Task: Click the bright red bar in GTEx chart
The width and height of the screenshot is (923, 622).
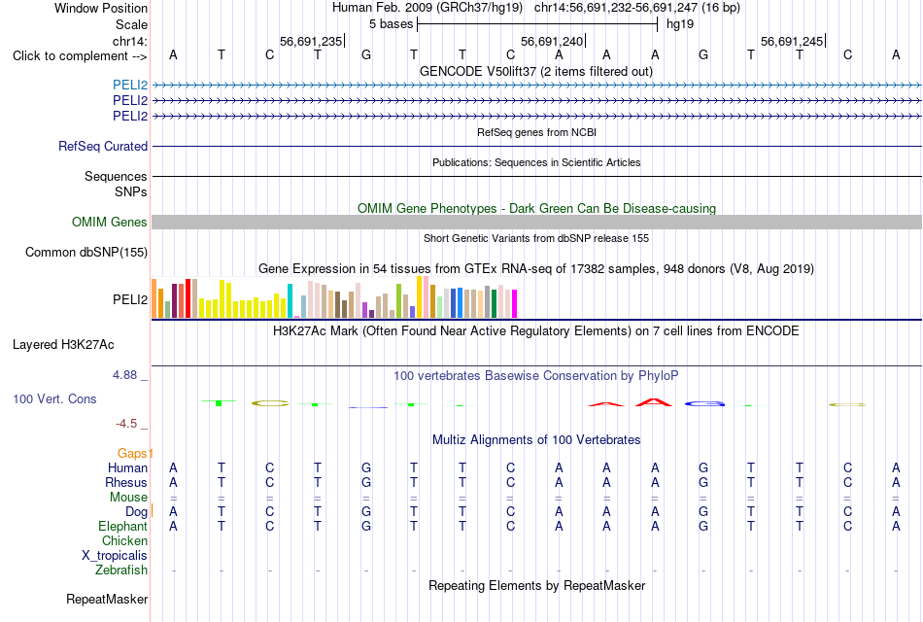Action: point(188,298)
